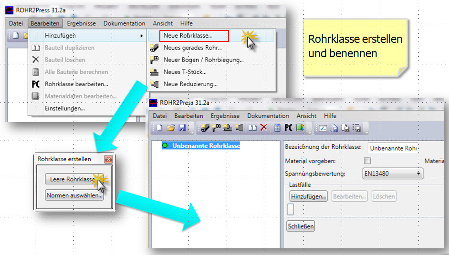Click red X delete component toolbar icon
Image resolution: width=449 pixels, height=255 pixels.
[x=263, y=128]
